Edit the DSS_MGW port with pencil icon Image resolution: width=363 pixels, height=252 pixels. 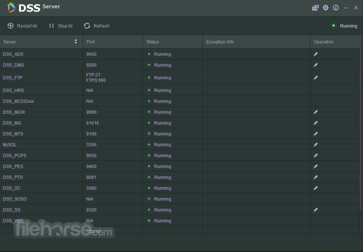tap(315, 112)
